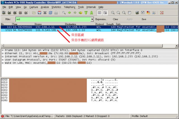This screenshot has height=119, width=179.
Task: Sort by the Source column header
Action: (x=50, y=24)
